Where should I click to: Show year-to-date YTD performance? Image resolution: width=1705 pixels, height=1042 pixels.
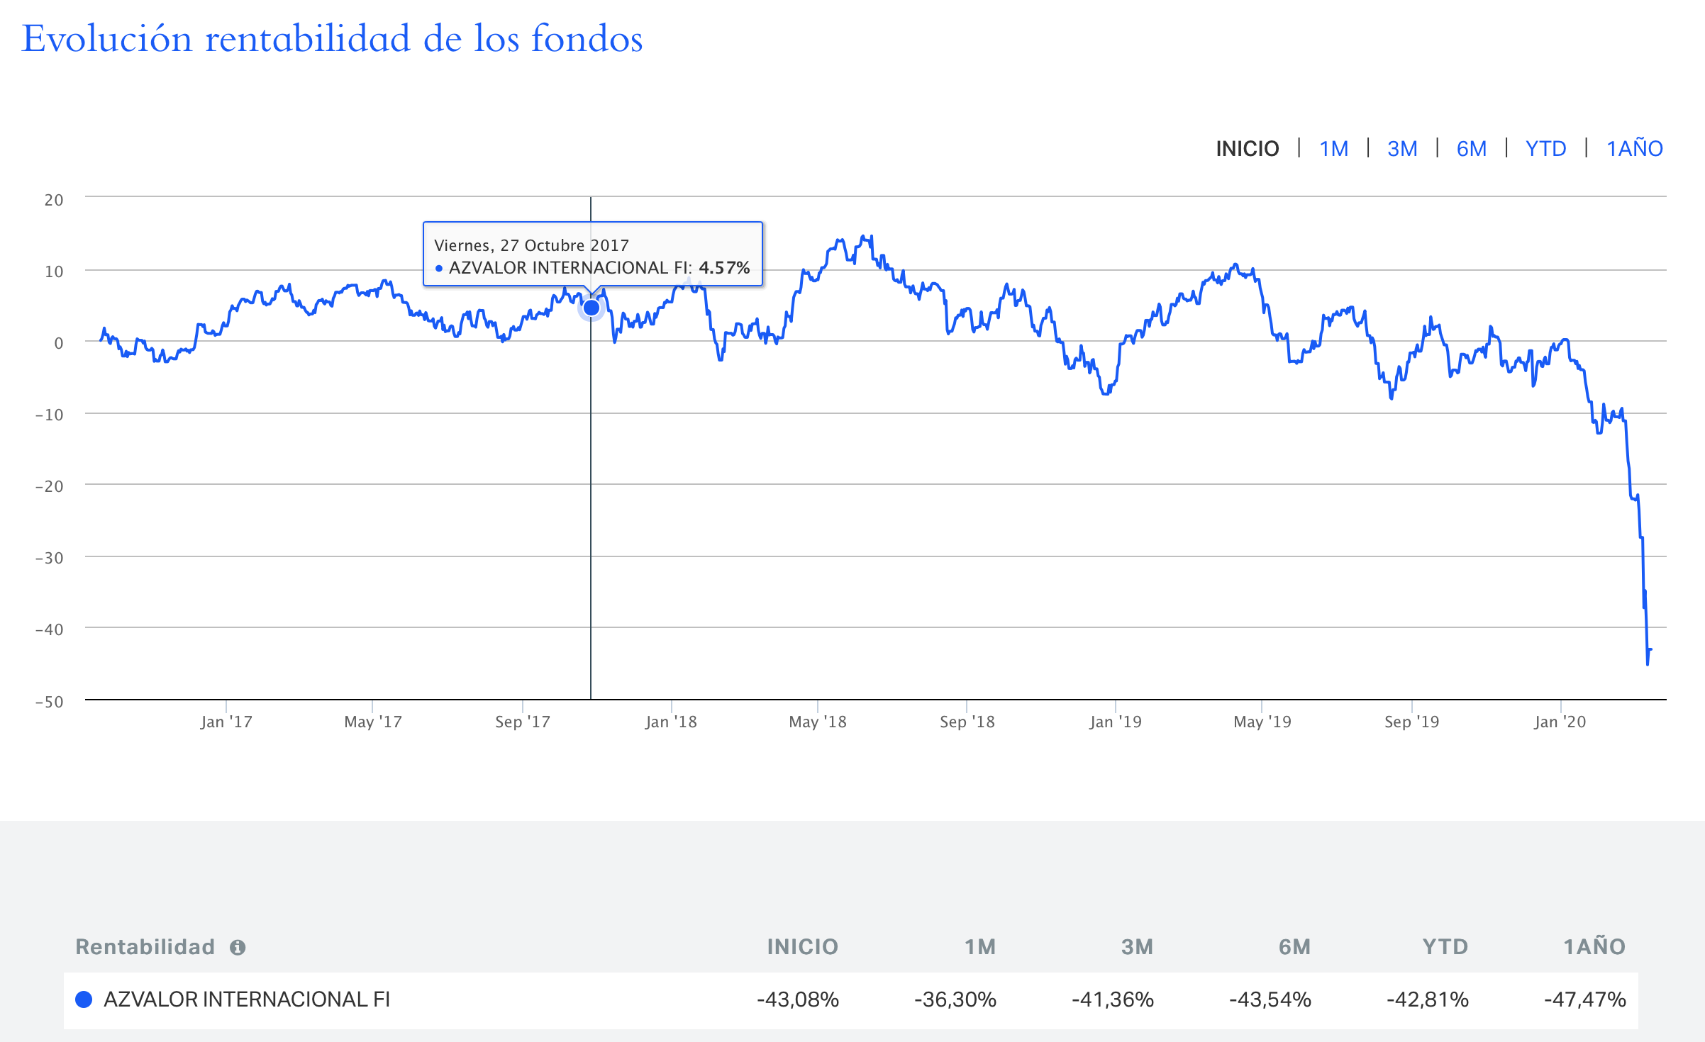[x=1545, y=149]
